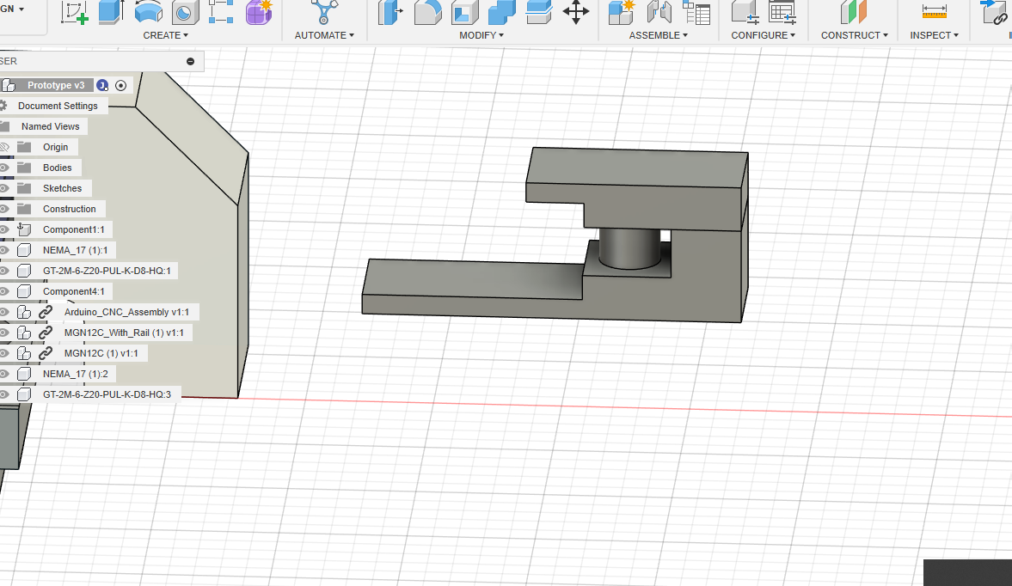Click the tree-and-table icon in Assemble
This screenshot has height=586, width=1012.
click(696, 12)
